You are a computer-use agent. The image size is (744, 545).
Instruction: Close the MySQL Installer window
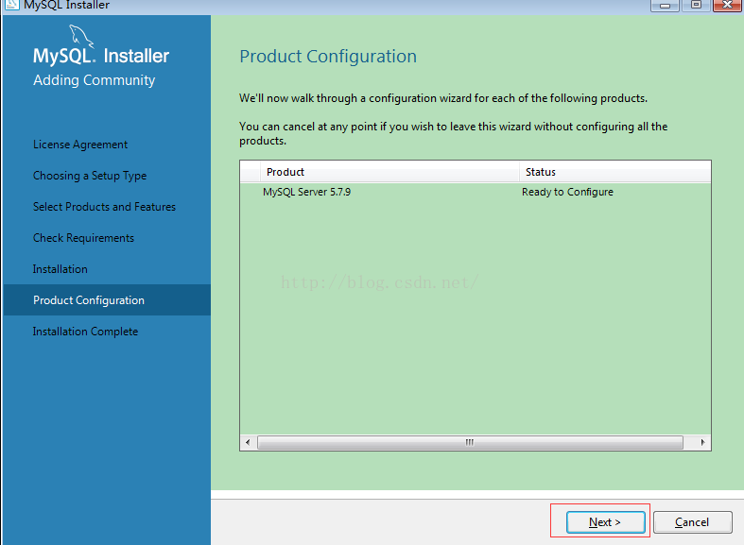727,6
